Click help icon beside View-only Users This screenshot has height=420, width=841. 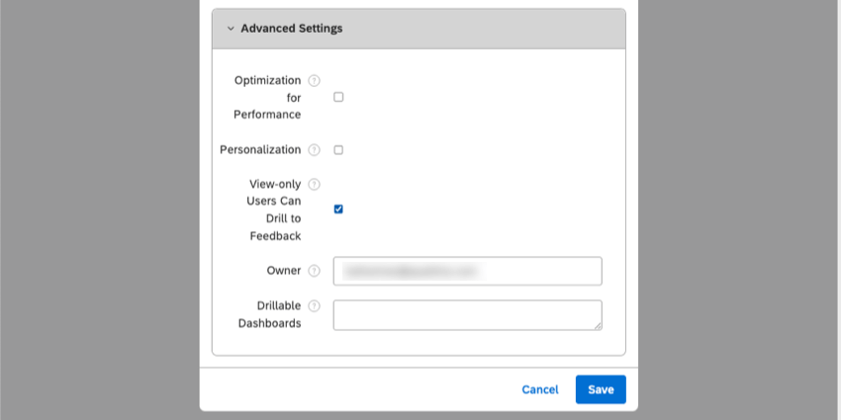coord(315,184)
